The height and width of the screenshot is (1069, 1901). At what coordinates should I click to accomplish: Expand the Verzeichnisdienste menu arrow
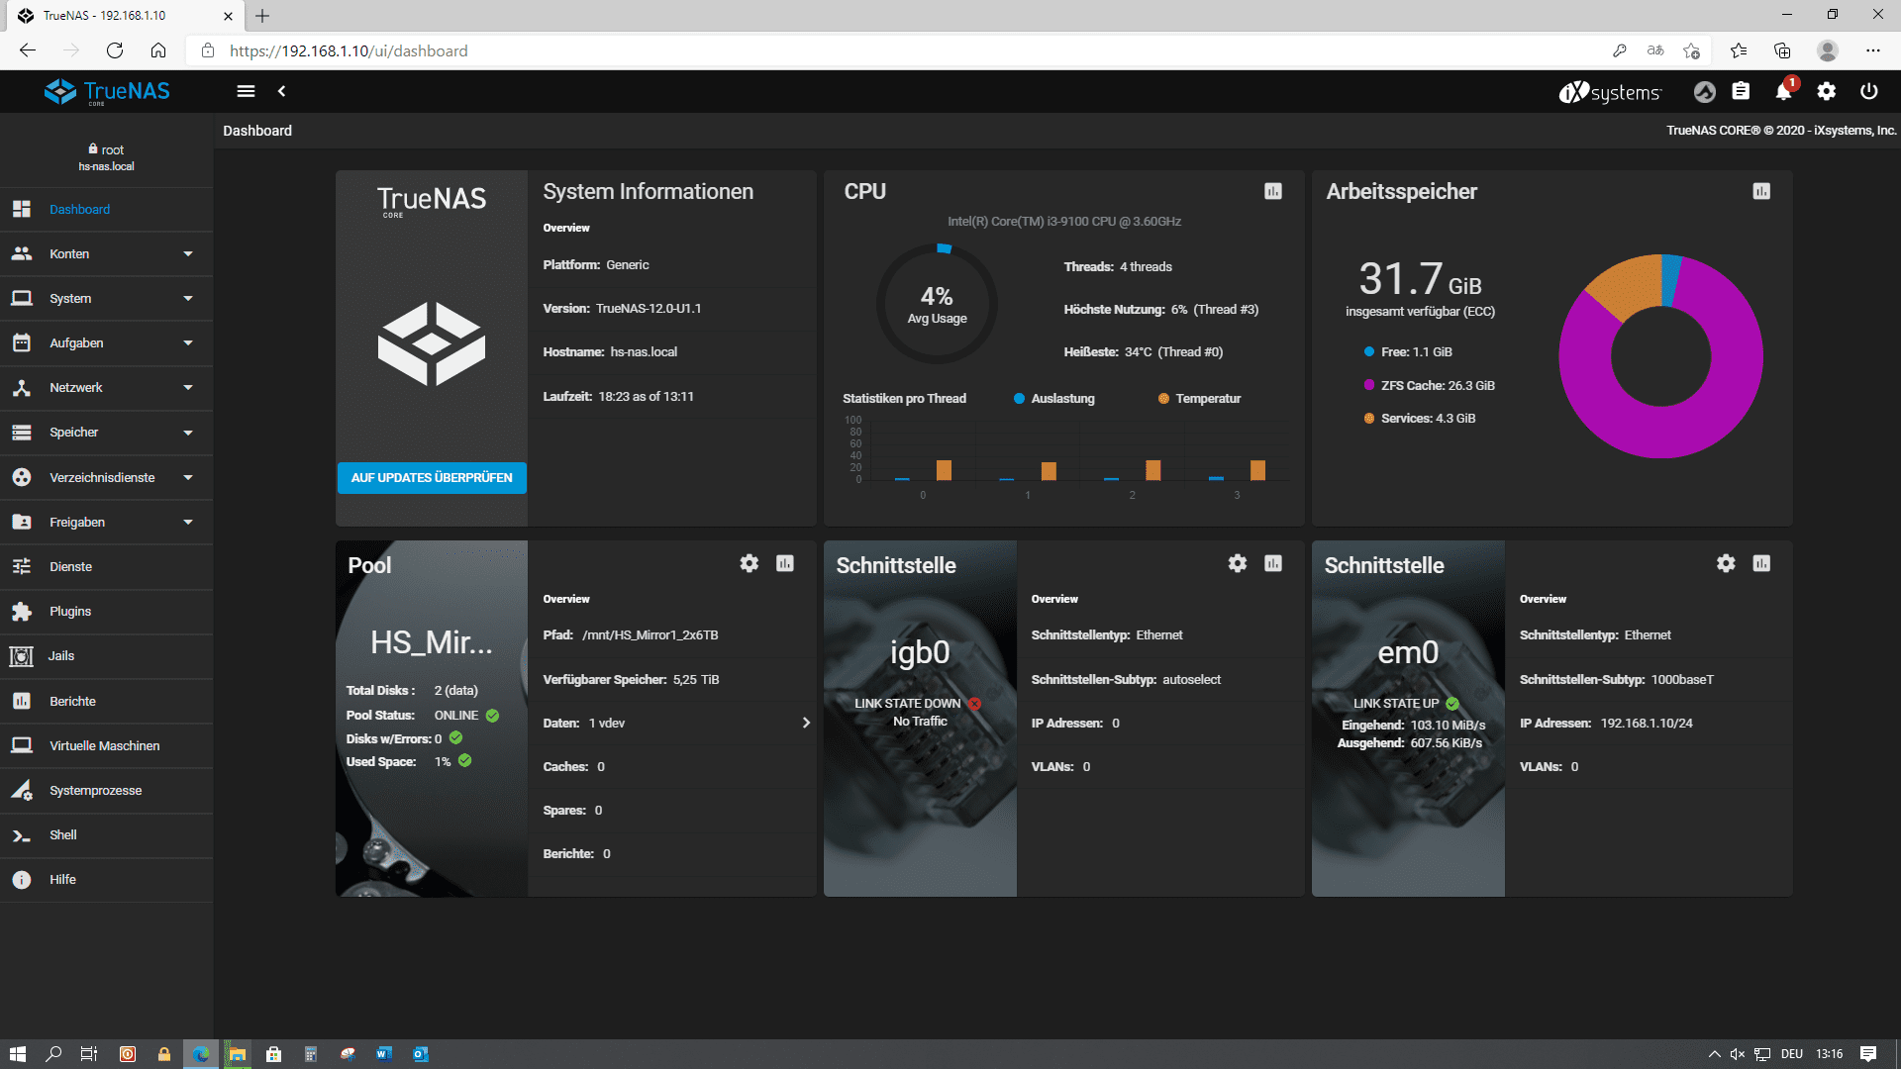pos(188,478)
